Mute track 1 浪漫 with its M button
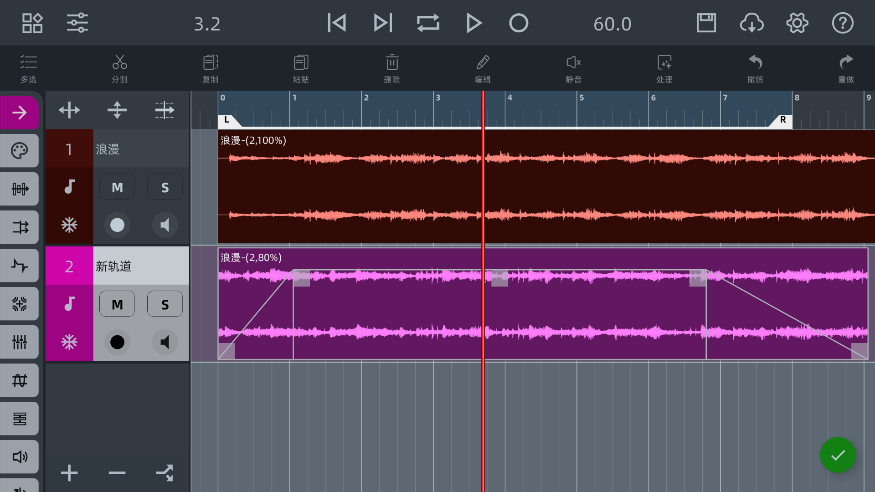Image resolution: width=875 pixels, height=492 pixels. [117, 186]
